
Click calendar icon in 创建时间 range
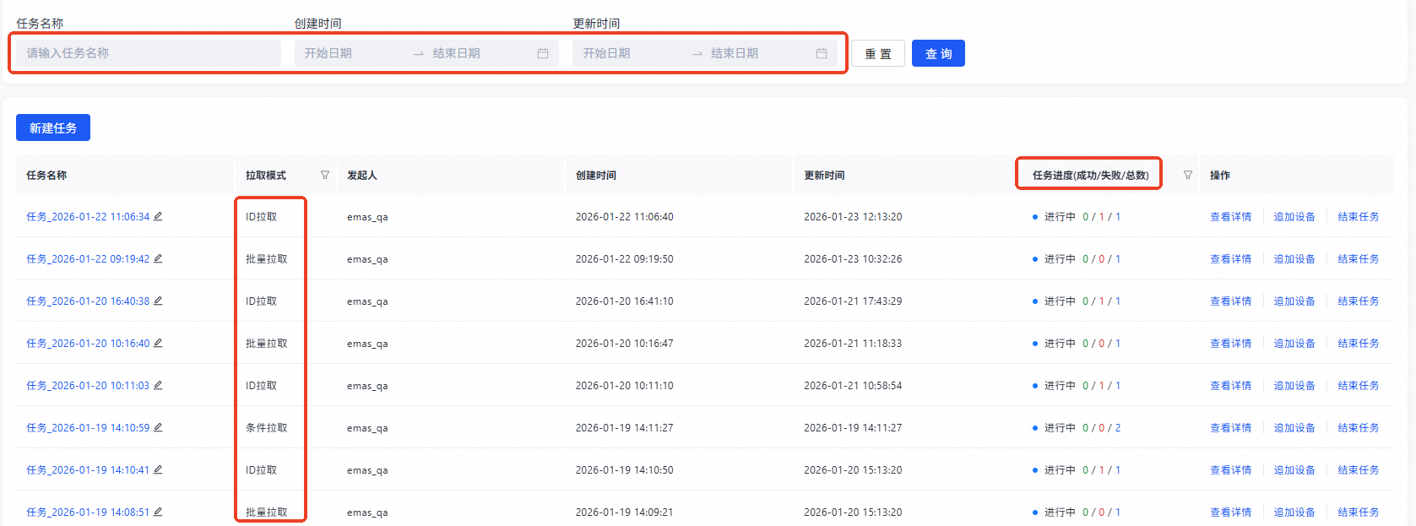tap(543, 53)
